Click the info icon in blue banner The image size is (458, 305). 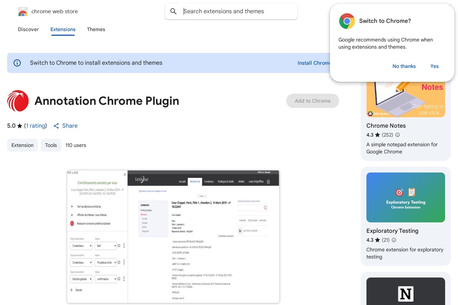[17, 63]
